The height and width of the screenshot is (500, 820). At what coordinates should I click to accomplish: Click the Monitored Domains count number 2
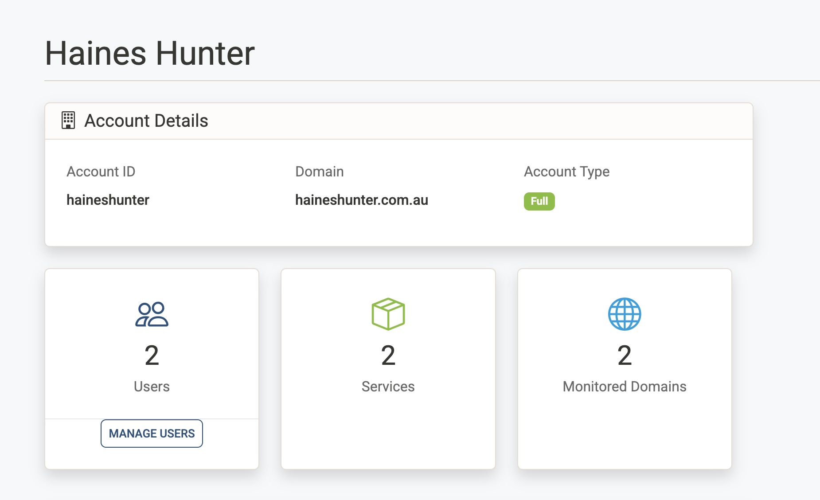pyautogui.click(x=625, y=355)
